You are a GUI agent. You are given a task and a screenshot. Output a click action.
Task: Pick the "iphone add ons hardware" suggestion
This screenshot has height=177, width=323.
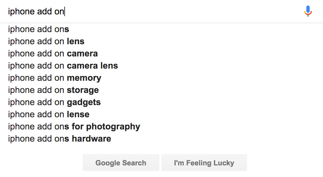(x=59, y=139)
